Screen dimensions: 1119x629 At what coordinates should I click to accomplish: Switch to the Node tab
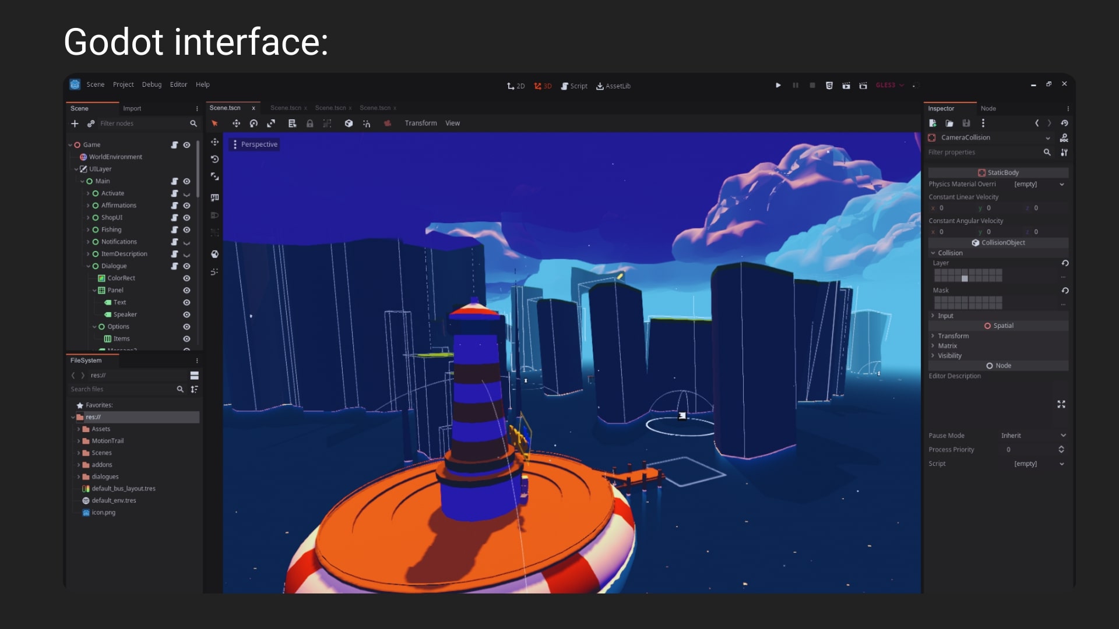(x=988, y=109)
